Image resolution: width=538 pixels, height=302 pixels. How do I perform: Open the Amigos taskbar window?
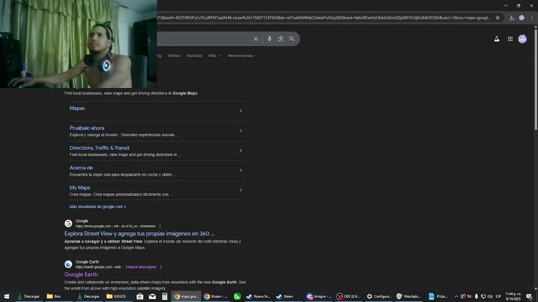319,297
